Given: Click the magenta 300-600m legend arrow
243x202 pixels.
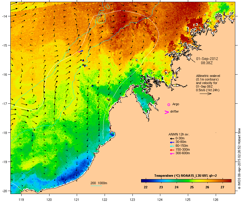Looking at the screenshot, I should [x=172, y=154].
